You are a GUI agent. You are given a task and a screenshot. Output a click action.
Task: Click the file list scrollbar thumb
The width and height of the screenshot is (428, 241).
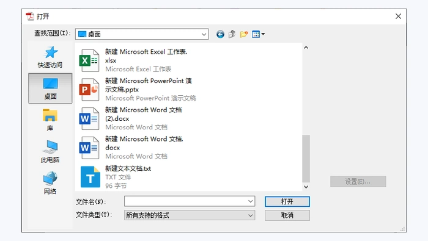[x=306, y=159]
